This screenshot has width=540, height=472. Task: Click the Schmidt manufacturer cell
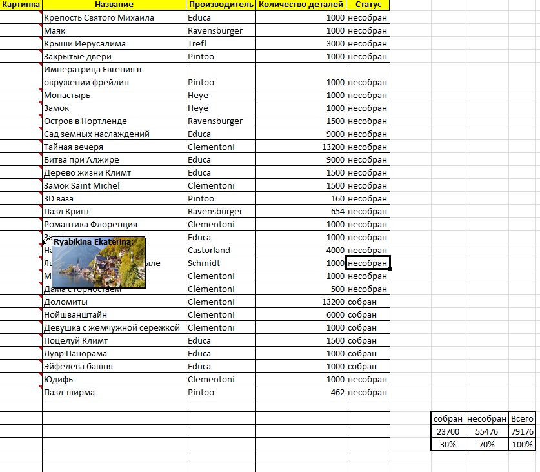[x=221, y=263]
